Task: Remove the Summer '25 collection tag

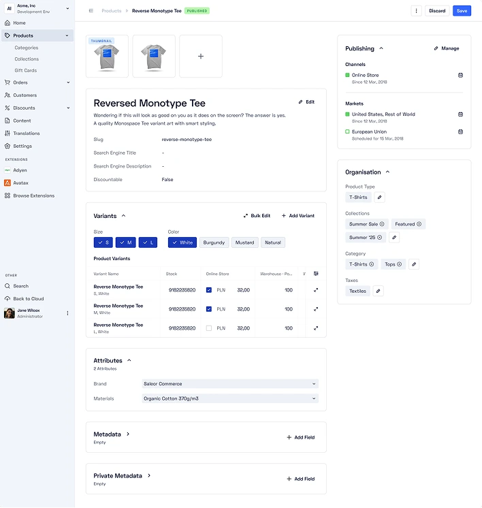Action: click(380, 238)
